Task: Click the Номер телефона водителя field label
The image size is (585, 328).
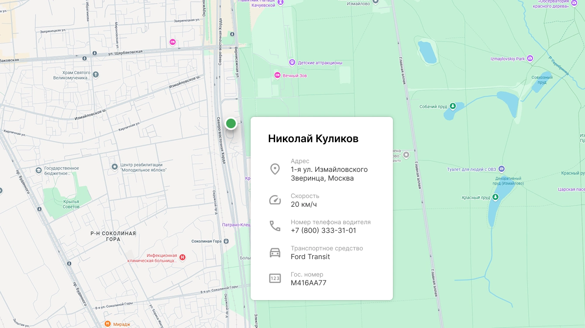Action: [330, 222]
